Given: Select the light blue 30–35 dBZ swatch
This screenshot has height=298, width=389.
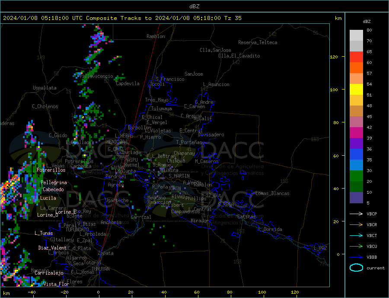Looking at the screenshot, I should click(356, 165).
